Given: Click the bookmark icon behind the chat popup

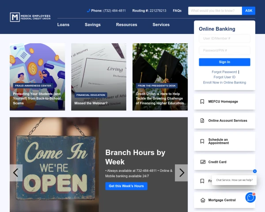Looking at the screenshot, I should [x=202, y=181].
